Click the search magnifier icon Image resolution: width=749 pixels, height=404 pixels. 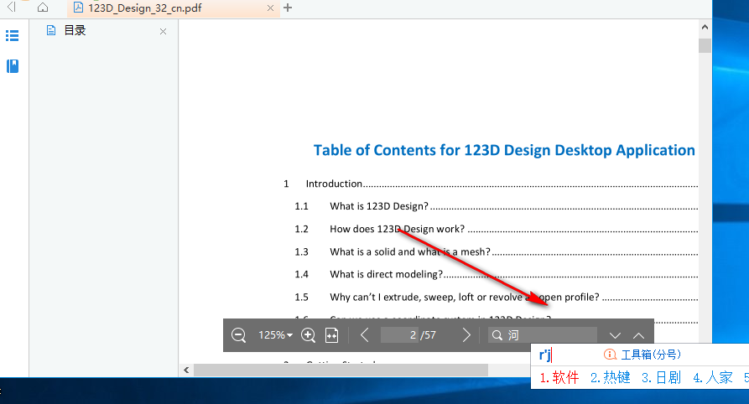coord(497,335)
